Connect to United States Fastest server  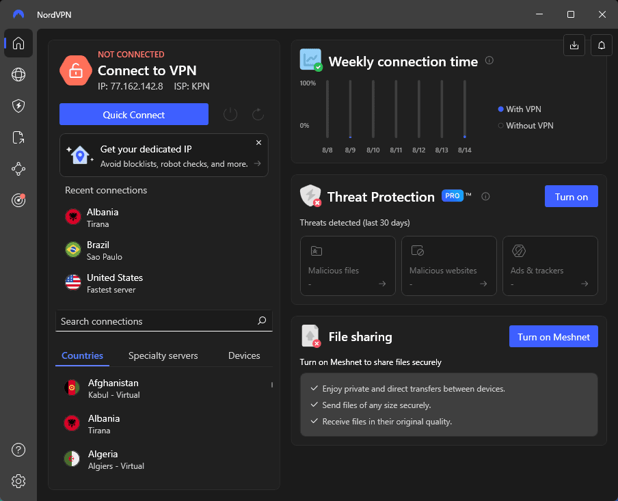click(x=164, y=283)
